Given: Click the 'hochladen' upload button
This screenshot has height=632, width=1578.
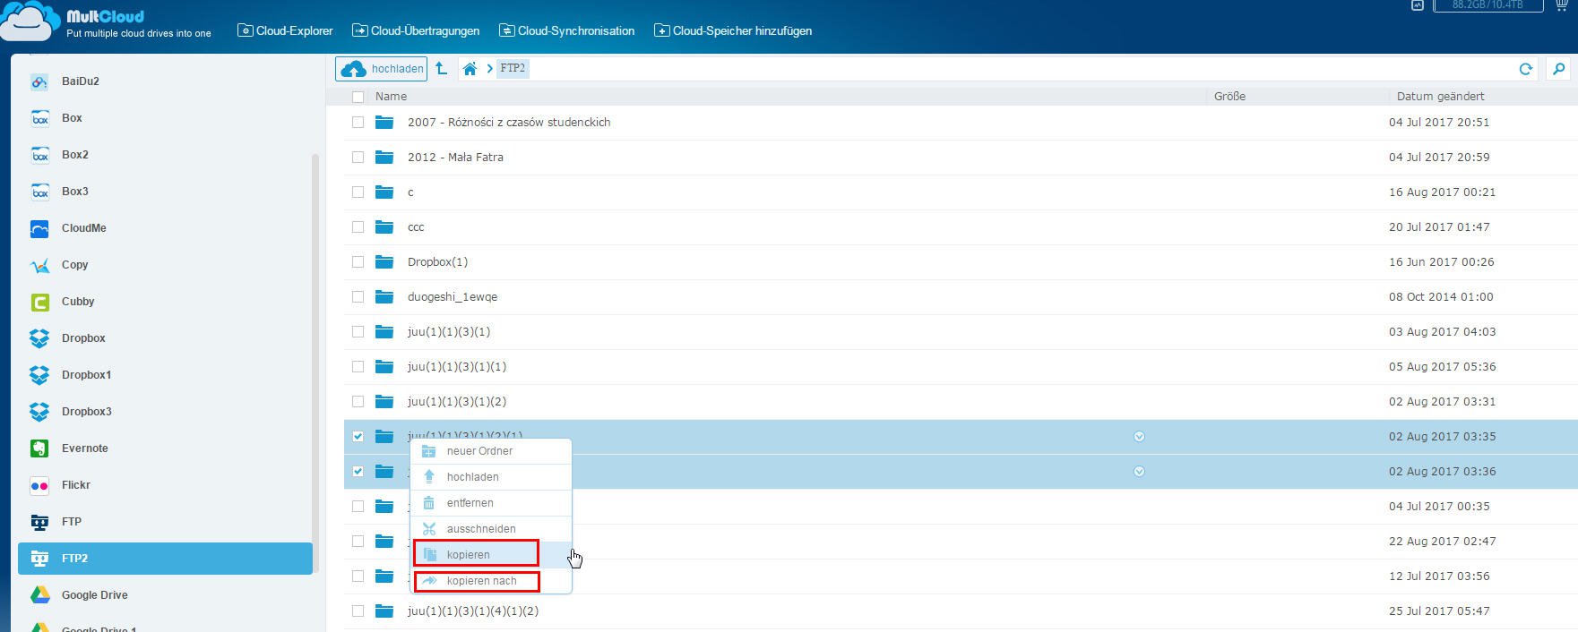Looking at the screenshot, I should [x=382, y=69].
